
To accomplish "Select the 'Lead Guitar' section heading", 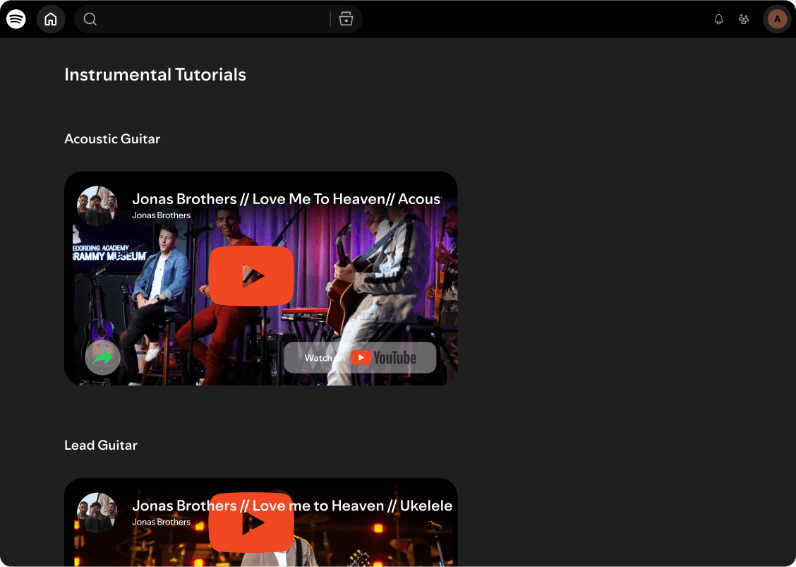I will (101, 445).
